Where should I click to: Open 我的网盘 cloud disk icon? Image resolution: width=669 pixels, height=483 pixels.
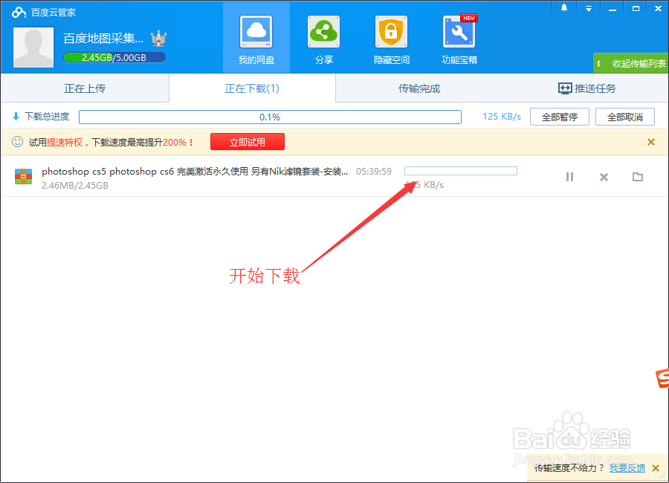[256, 32]
